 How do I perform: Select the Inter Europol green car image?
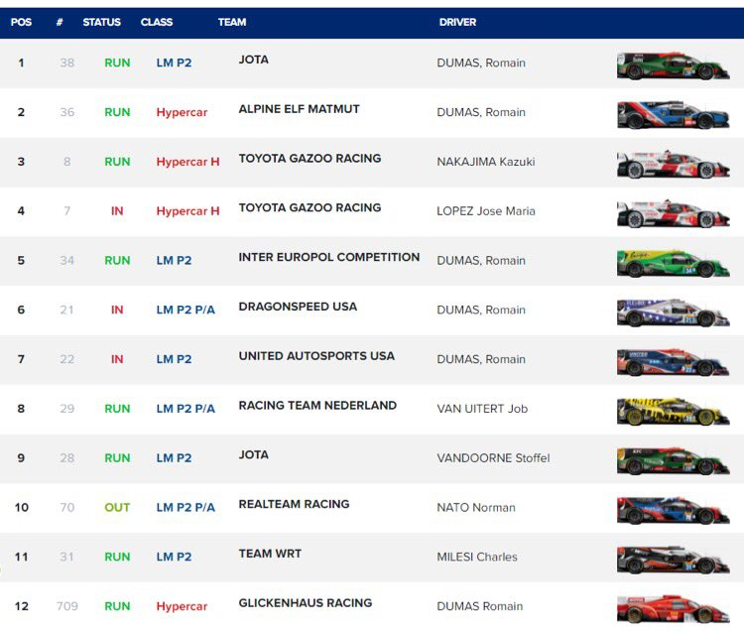tap(673, 263)
